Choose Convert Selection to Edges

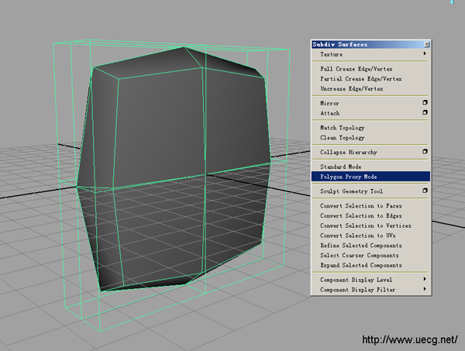click(x=370, y=216)
